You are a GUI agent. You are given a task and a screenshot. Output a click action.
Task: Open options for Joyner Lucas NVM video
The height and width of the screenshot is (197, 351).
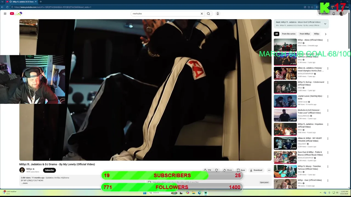[328, 96]
